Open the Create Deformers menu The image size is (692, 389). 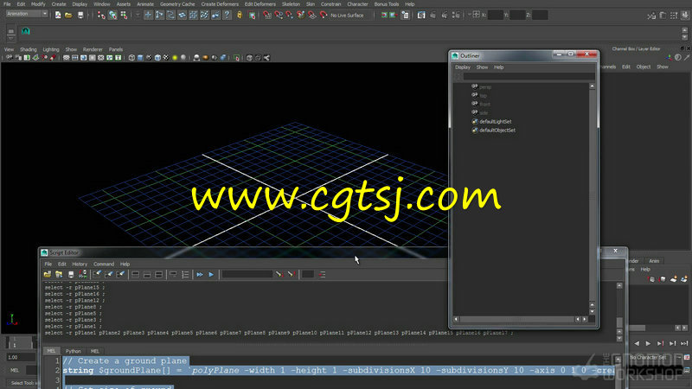220,4
